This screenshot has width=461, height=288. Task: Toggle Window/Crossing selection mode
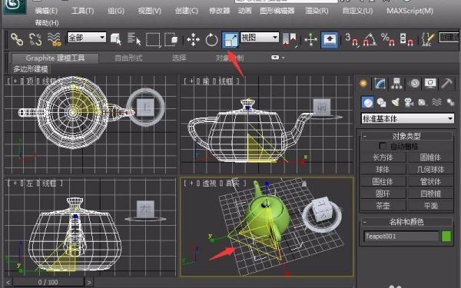coord(171,39)
